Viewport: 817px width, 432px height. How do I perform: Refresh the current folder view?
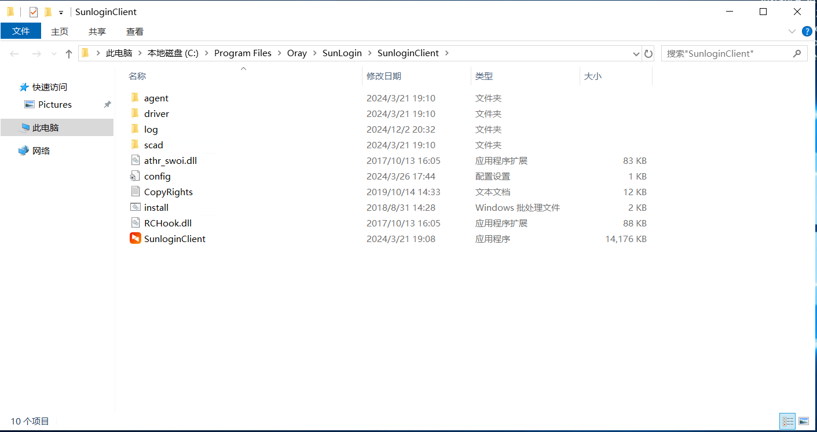[649, 53]
